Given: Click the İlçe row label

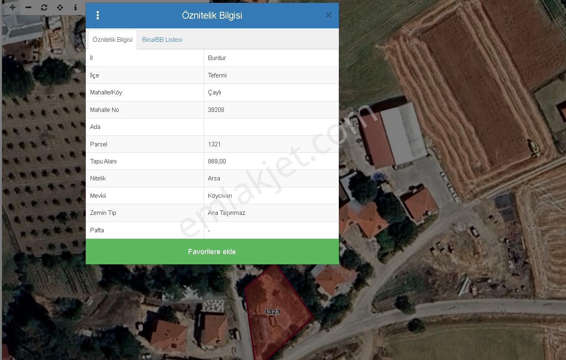Looking at the screenshot, I should tap(94, 75).
